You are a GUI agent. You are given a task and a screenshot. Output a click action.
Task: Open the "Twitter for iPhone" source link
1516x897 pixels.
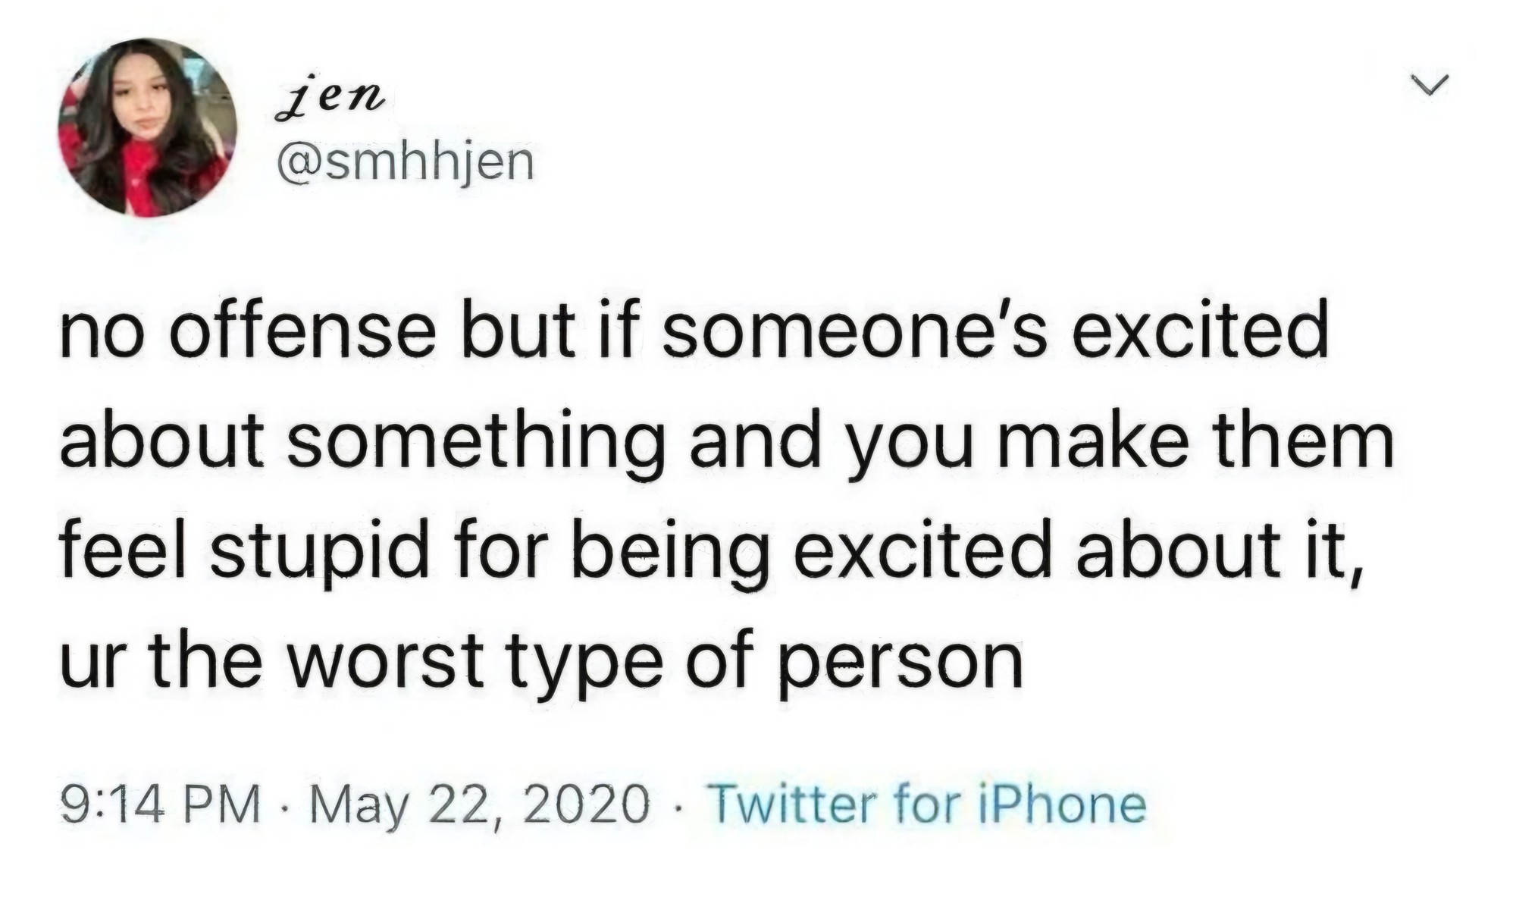pos(926,804)
